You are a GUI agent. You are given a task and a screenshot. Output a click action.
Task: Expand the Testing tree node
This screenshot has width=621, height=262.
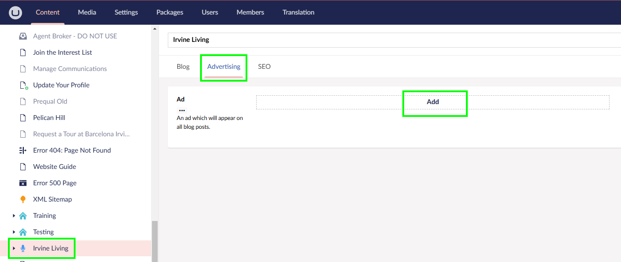14,232
